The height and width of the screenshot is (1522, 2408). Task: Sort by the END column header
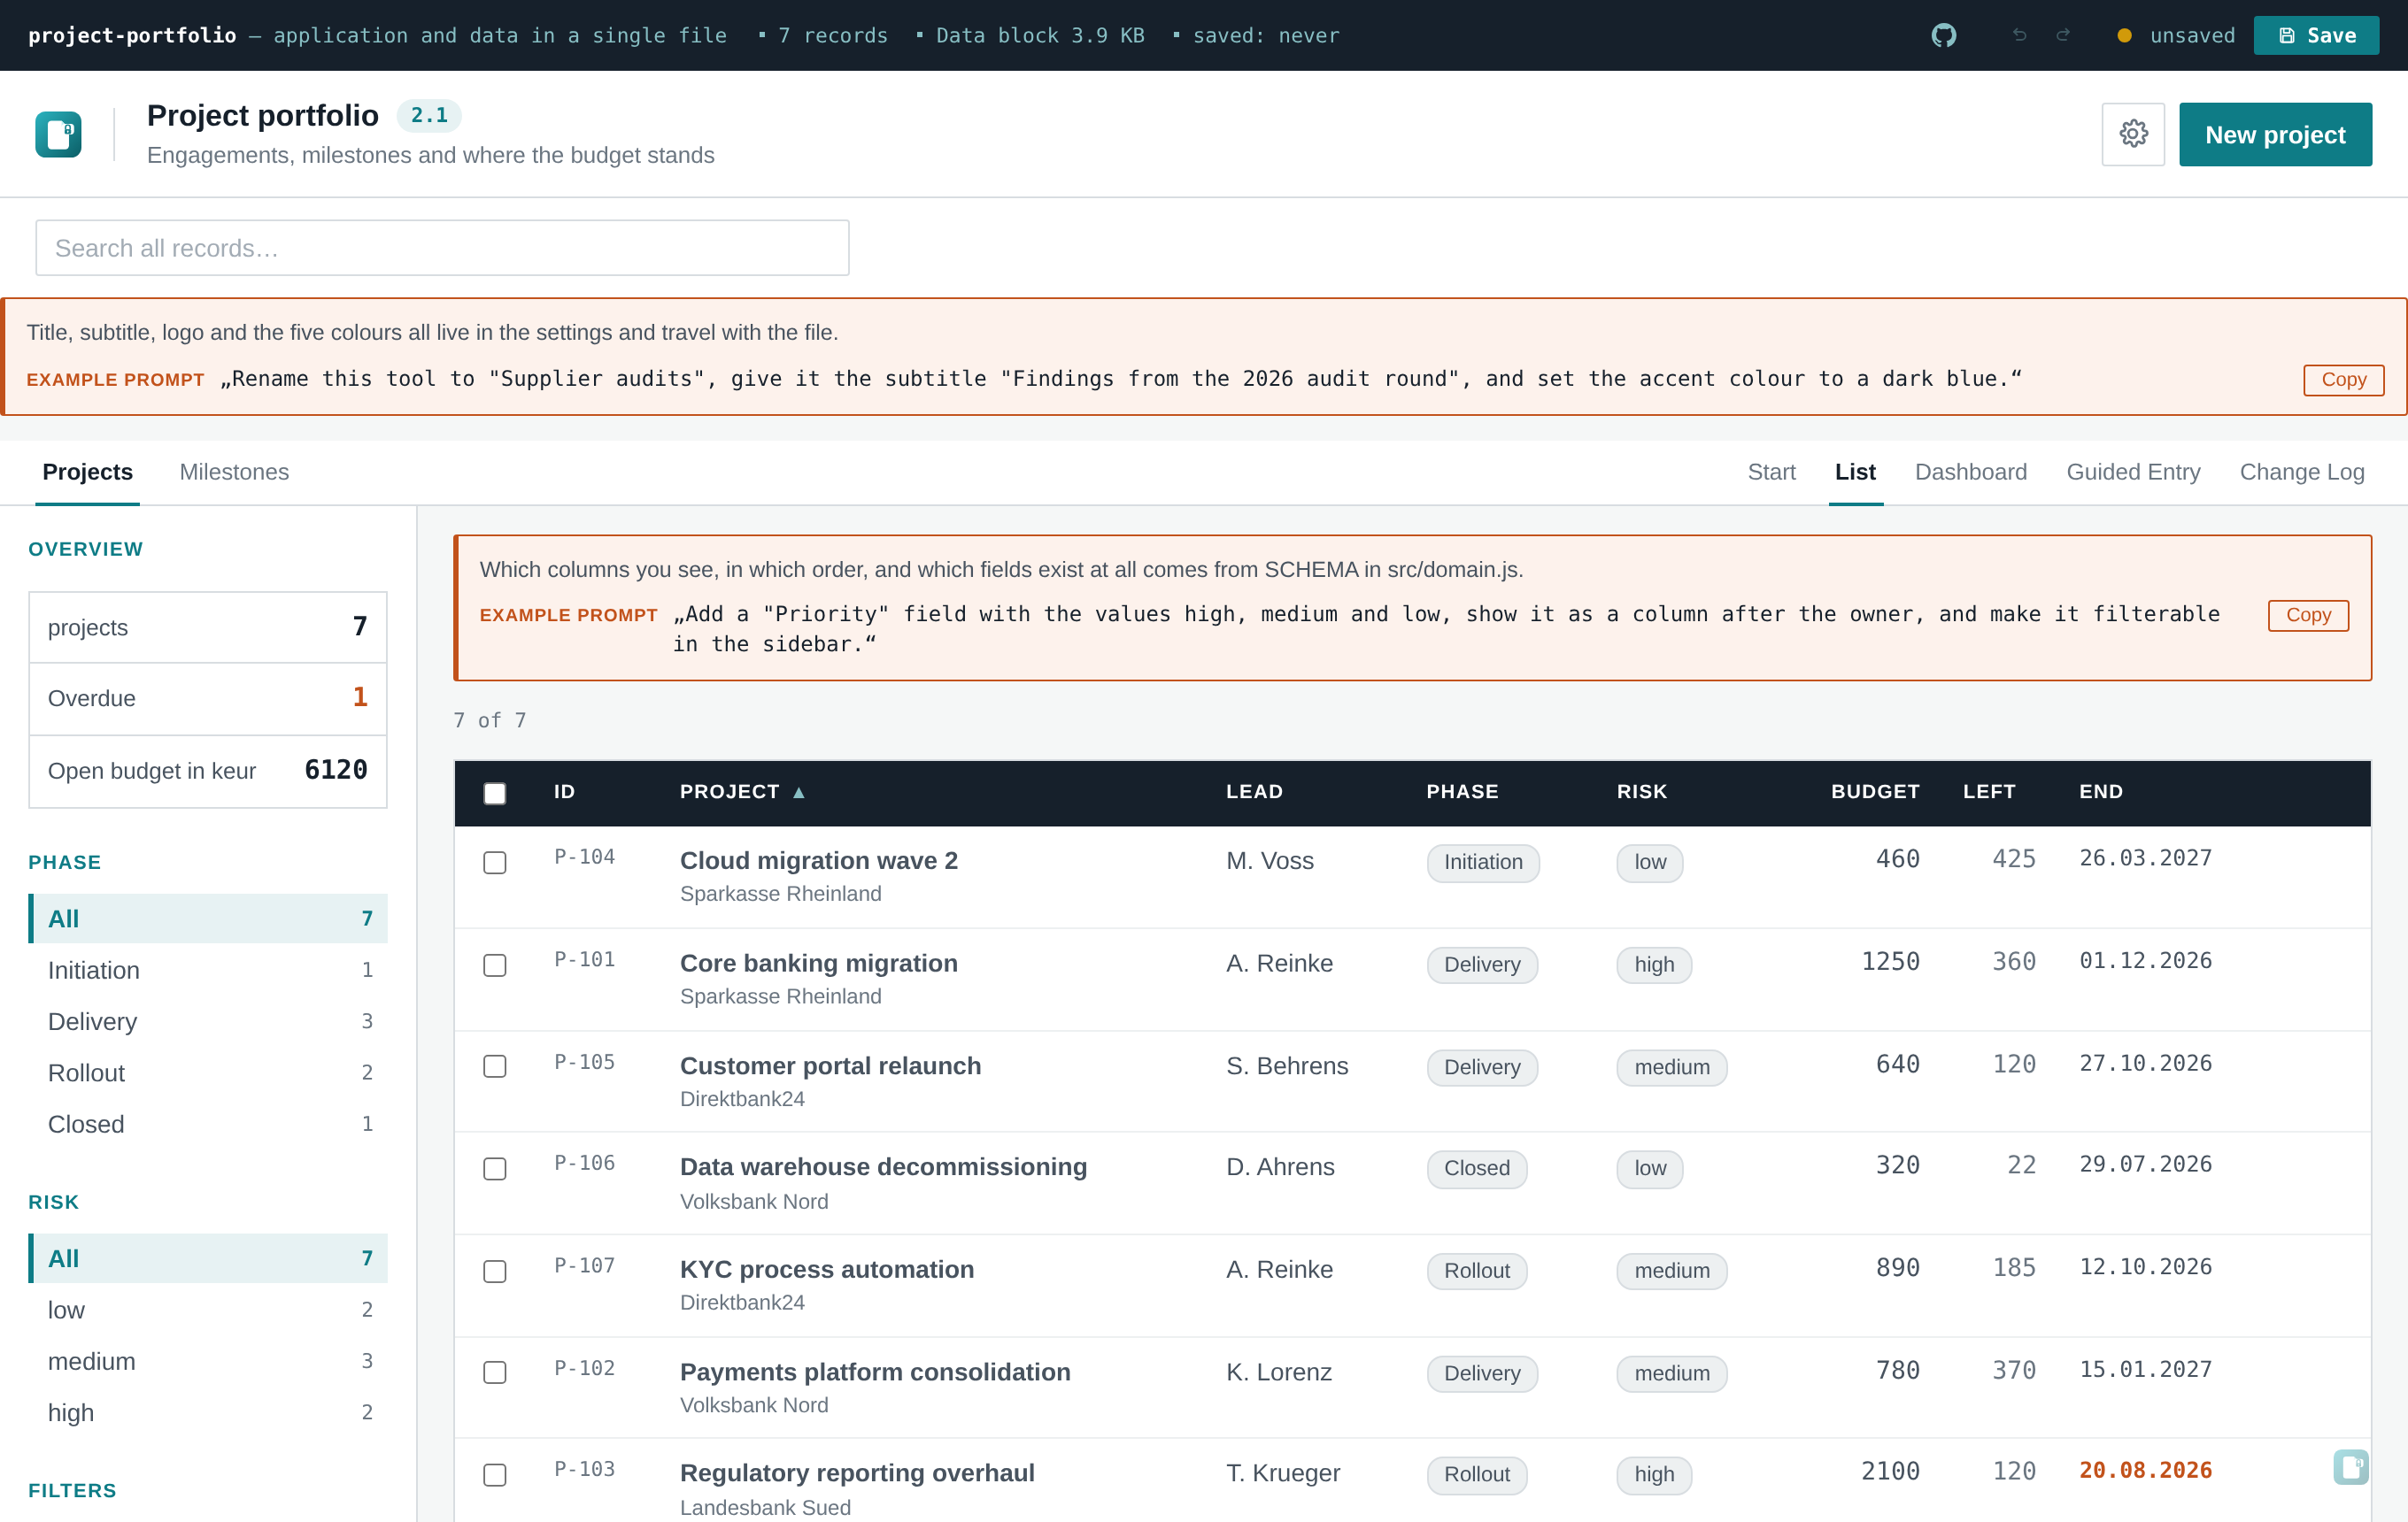point(2101,791)
